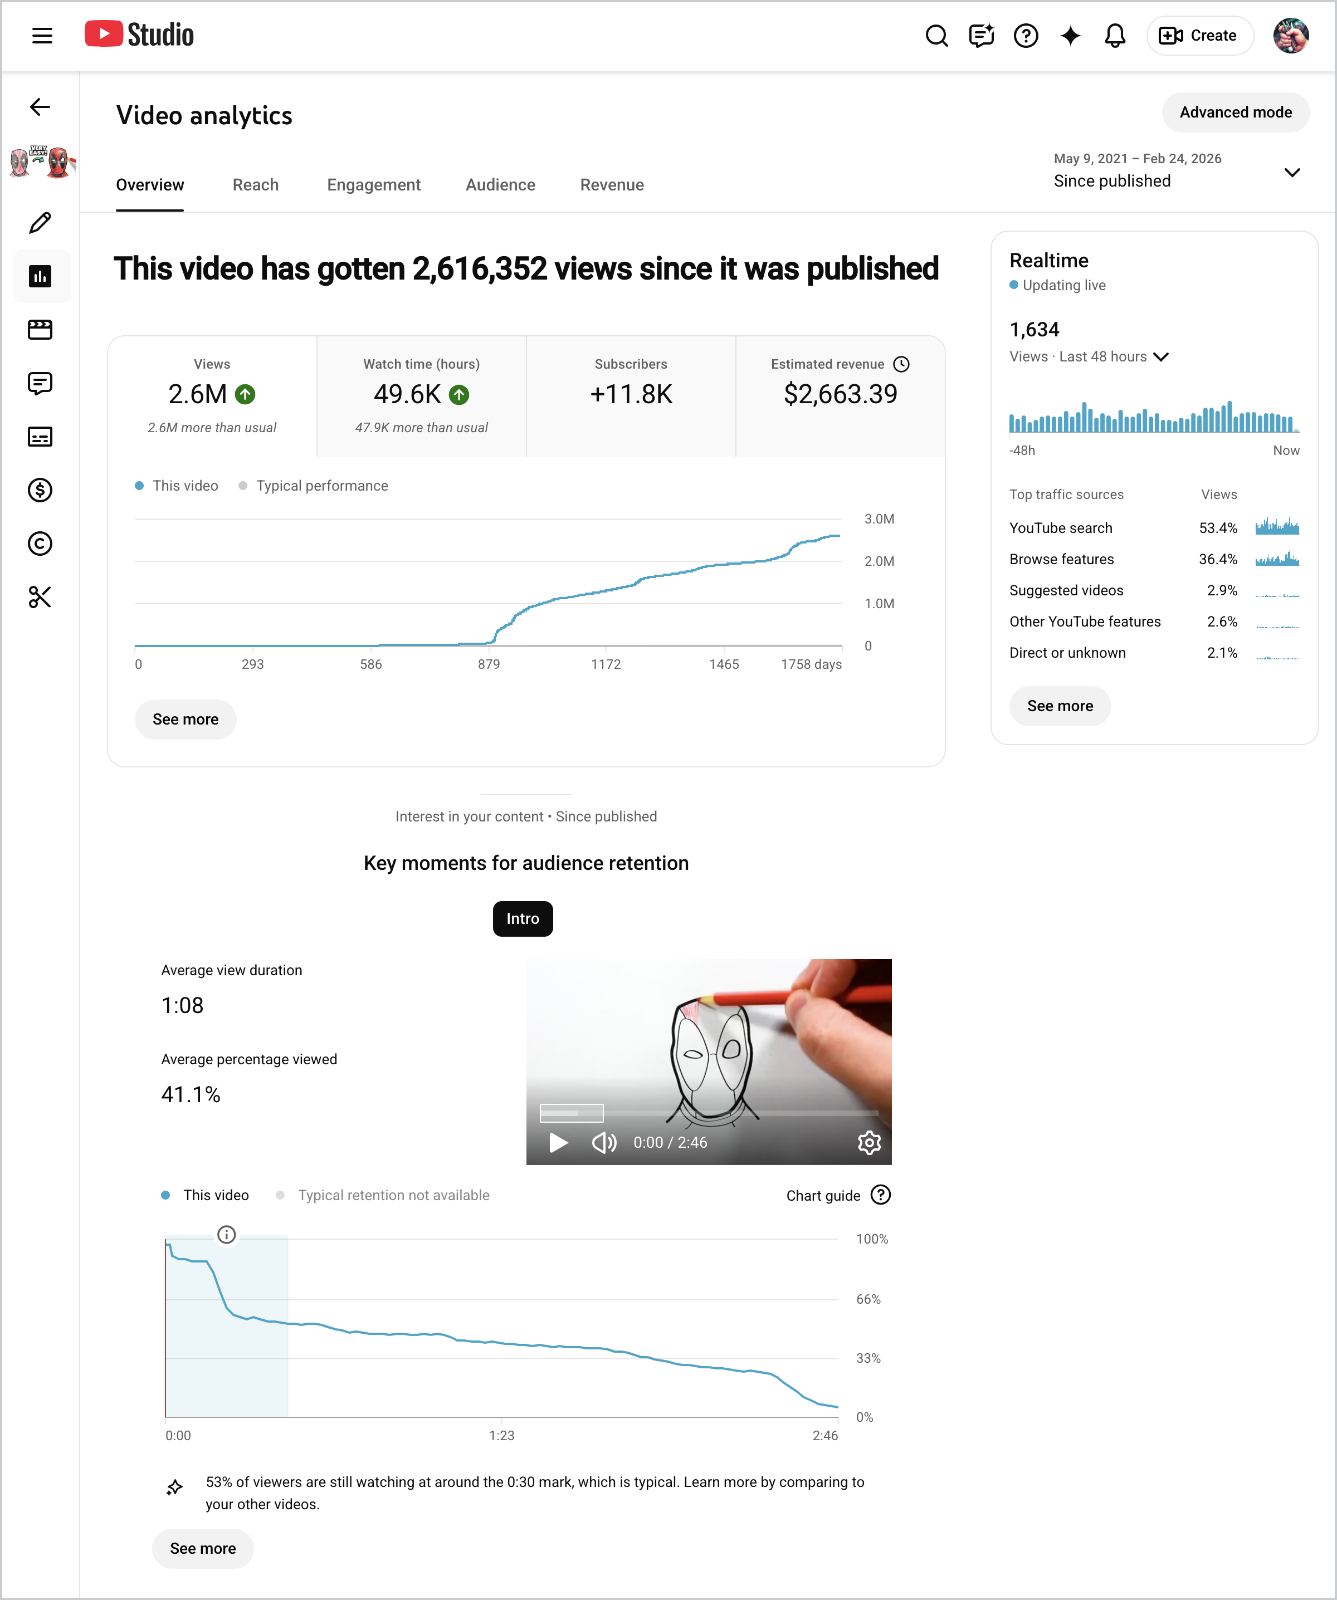This screenshot has height=1600, width=1337.
Task: Play the video preview
Action: click(x=558, y=1142)
